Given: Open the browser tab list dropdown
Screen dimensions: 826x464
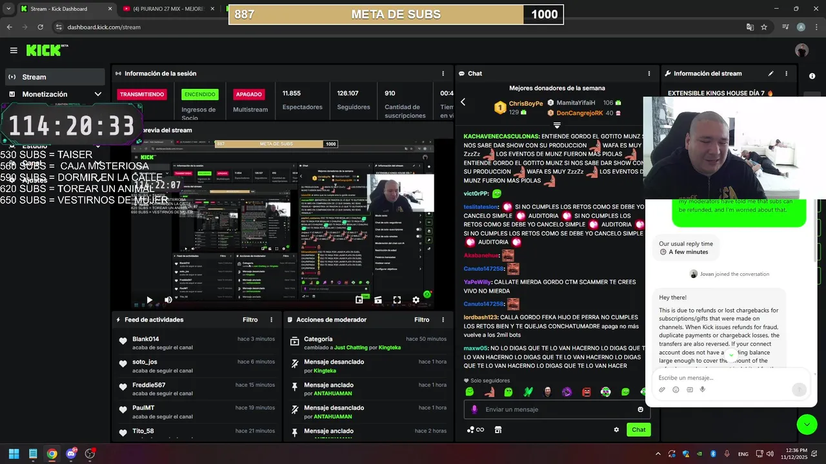Looking at the screenshot, I should [x=8, y=9].
